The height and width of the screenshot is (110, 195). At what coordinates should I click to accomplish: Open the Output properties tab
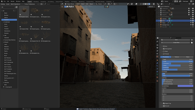(x=157, y=48)
